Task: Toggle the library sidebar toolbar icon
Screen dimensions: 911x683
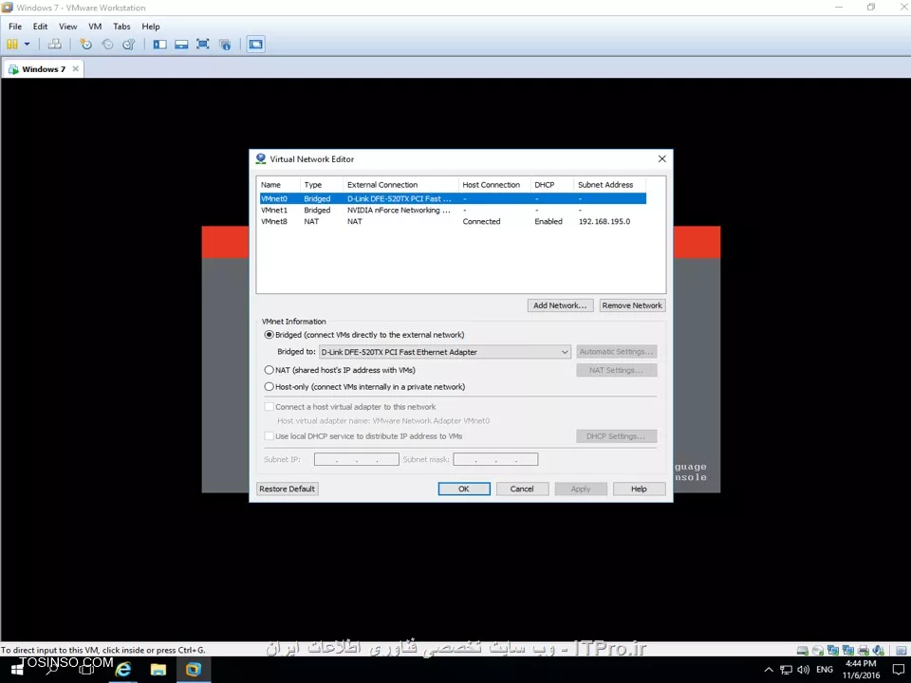Action: (159, 45)
